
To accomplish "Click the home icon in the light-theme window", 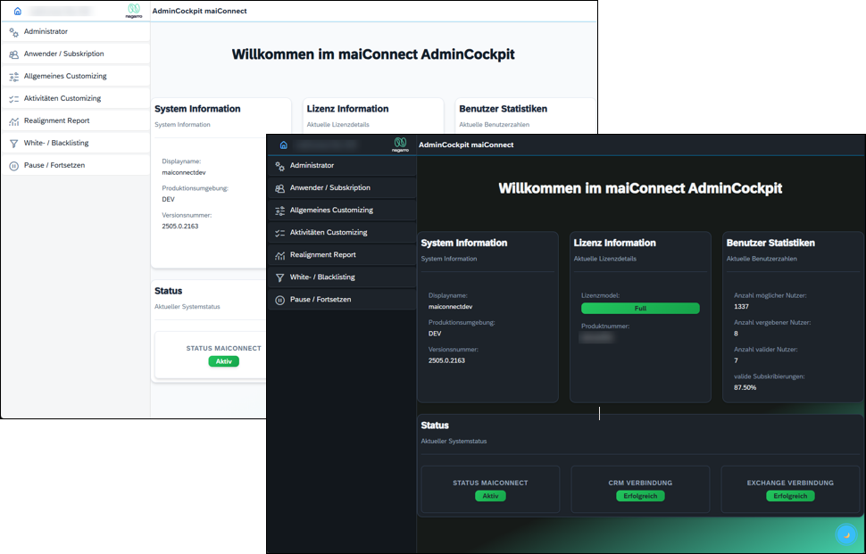I will (17, 11).
